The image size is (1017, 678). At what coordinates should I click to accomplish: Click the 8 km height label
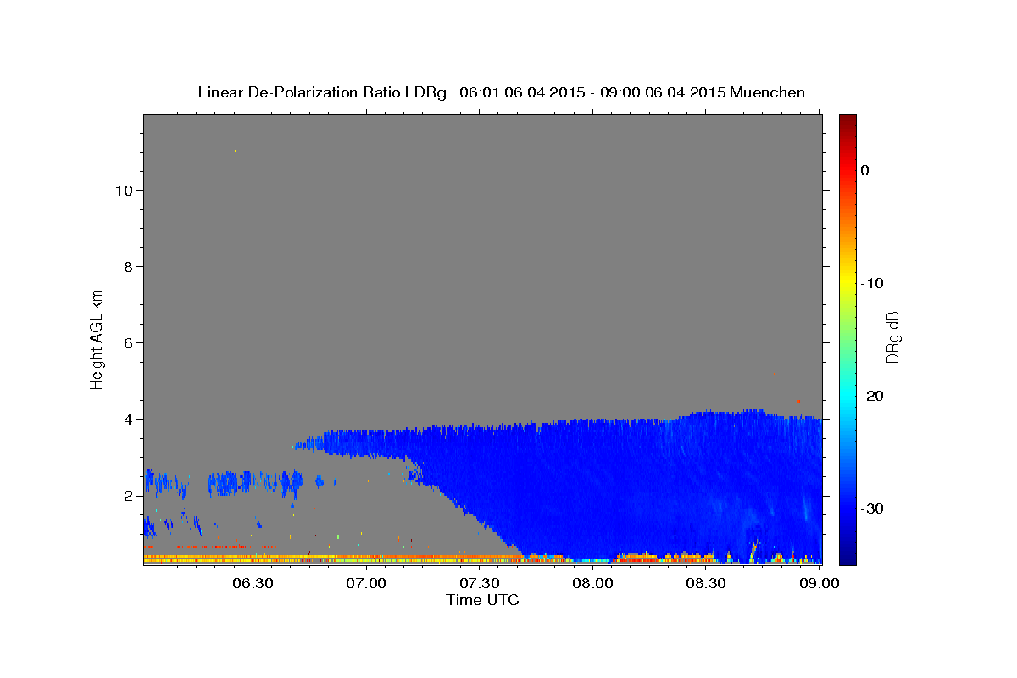coord(128,267)
